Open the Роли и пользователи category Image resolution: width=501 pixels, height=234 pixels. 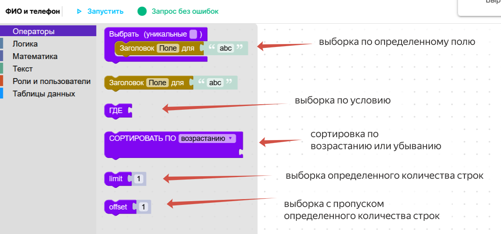point(52,81)
